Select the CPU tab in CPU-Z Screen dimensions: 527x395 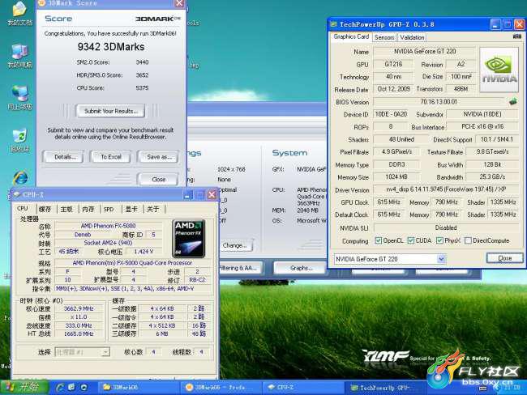(x=23, y=208)
